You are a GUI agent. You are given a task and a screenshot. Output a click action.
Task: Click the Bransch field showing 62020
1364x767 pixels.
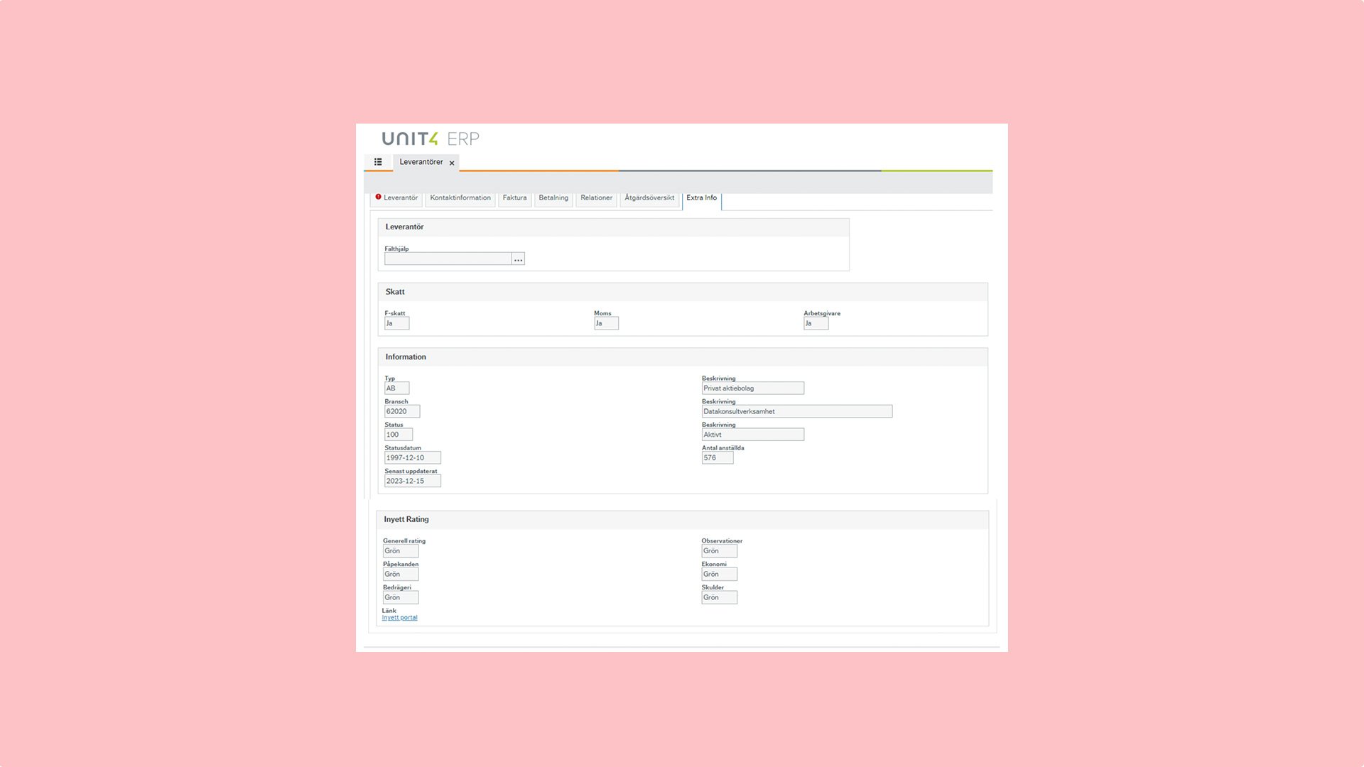coord(402,411)
